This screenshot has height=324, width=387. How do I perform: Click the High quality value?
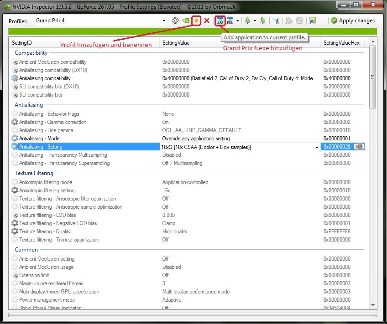coord(175,231)
